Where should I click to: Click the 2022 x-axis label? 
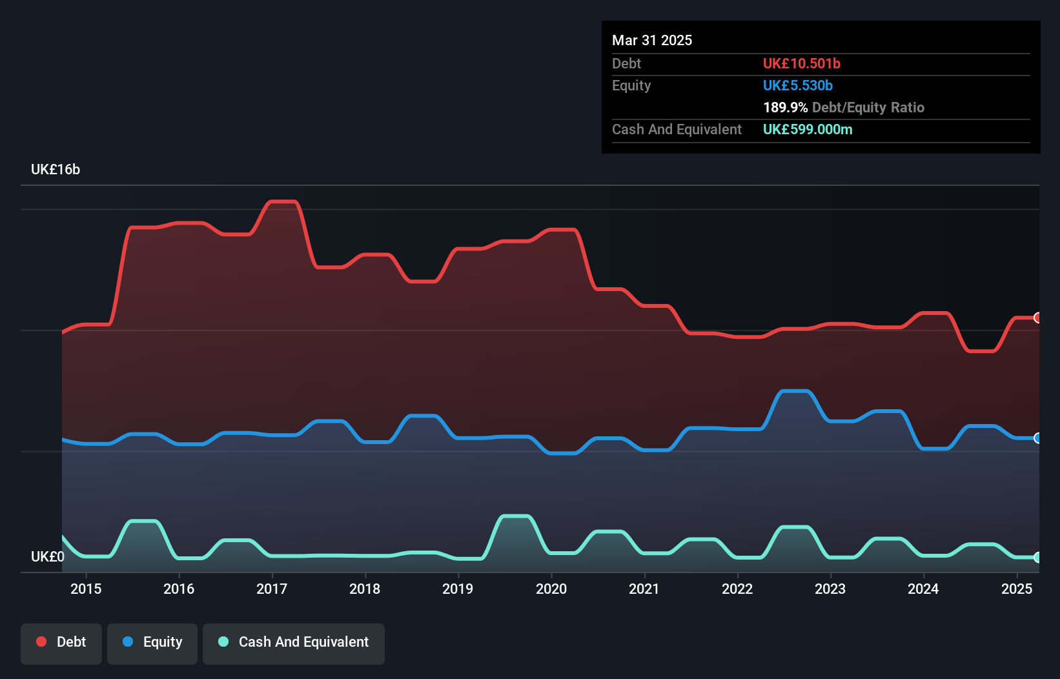coord(737,589)
